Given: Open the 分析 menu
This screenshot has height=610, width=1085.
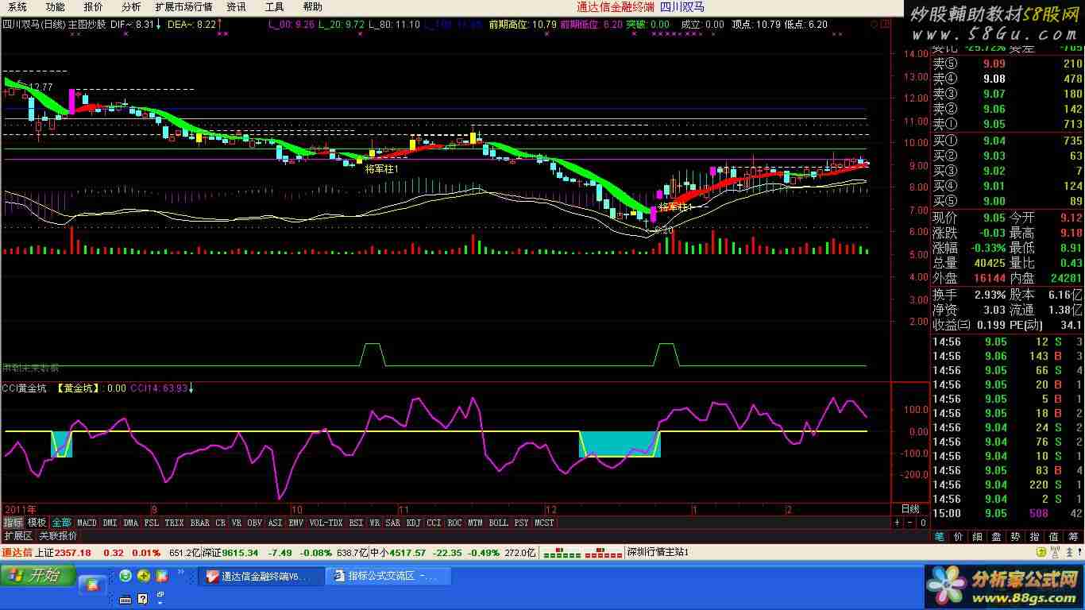Looking at the screenshot, I should pyautogui.click(x=131, y=6).
